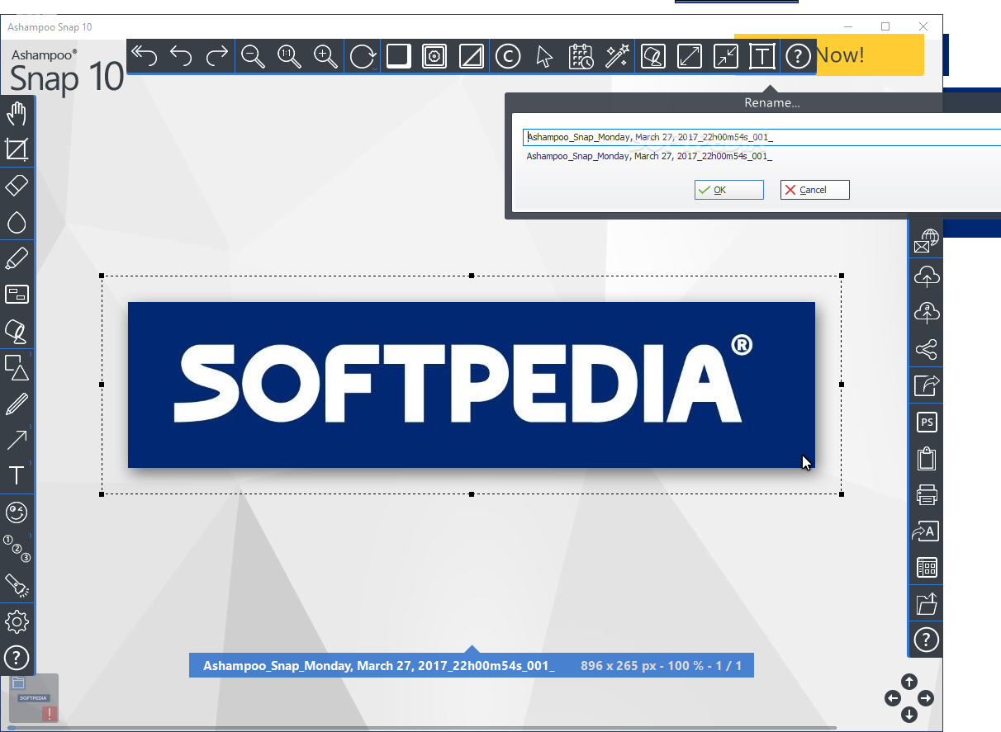The image size is (1001, 732).
Task: Open help at bottom of left sidebar
Action: [17, 658]
